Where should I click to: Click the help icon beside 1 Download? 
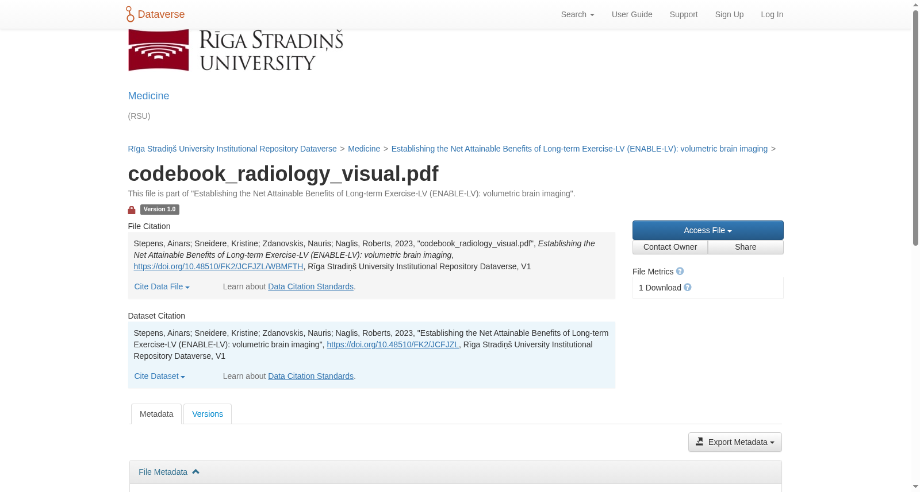tap(688, 287)
